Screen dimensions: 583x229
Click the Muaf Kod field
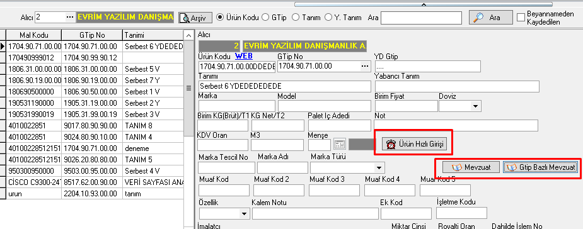coord(224,190)
